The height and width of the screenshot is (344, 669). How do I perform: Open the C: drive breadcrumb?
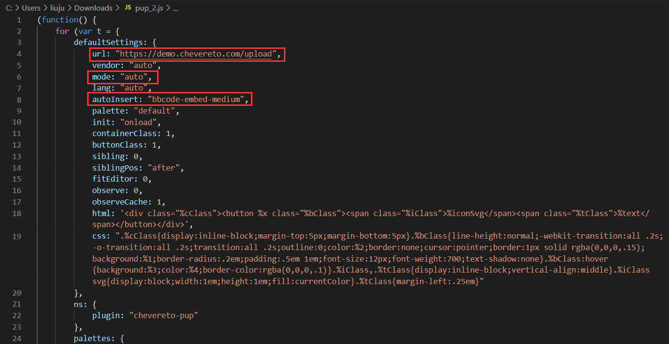(x=9, y=8)
